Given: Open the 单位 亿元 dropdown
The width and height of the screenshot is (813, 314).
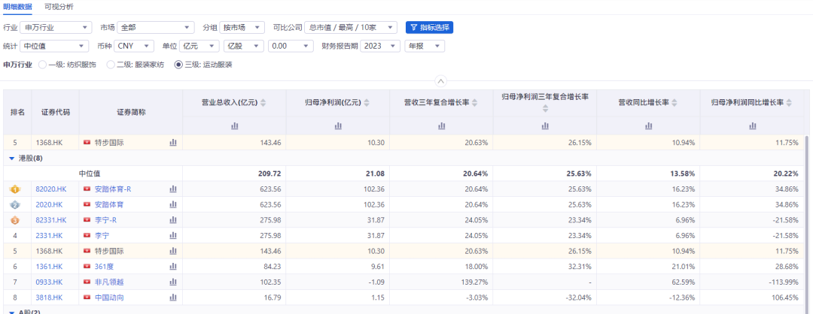Looking at the screenshot, I should (199, 46).
